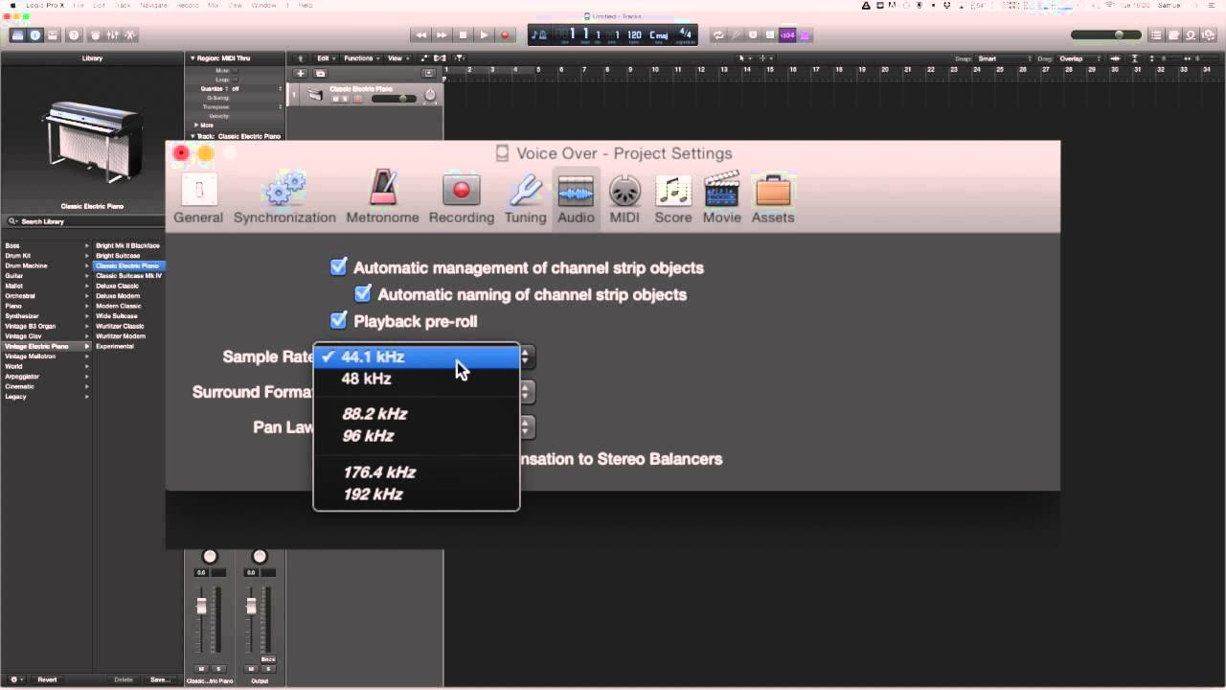
Task: Click the Forward transport button
Action: (x=442, y=35)
